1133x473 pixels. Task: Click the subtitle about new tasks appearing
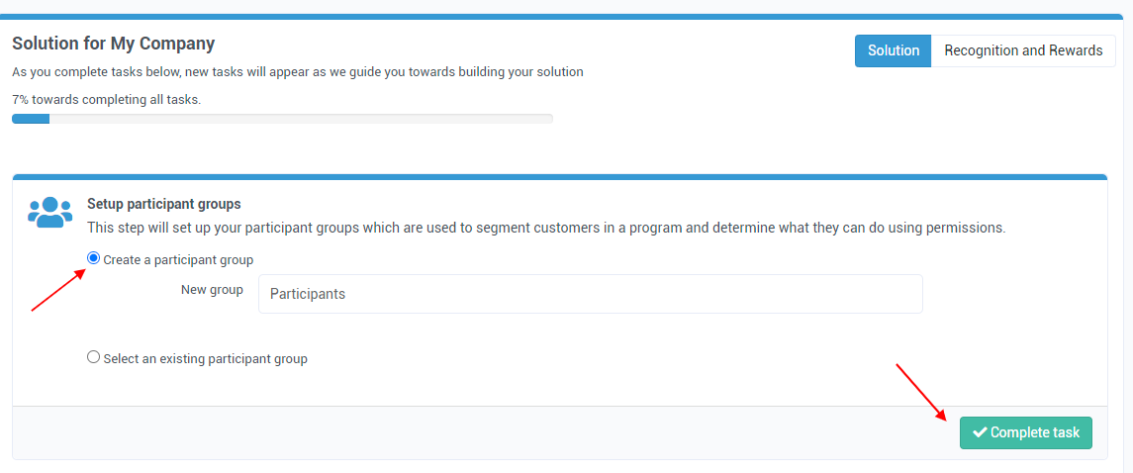click(x=298, y=72)
